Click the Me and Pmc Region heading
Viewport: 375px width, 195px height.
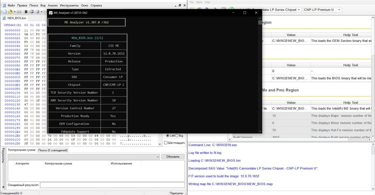[280, 90]
